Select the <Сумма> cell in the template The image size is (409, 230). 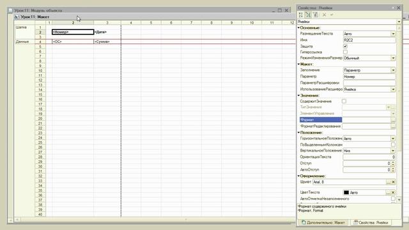point(107,42)
